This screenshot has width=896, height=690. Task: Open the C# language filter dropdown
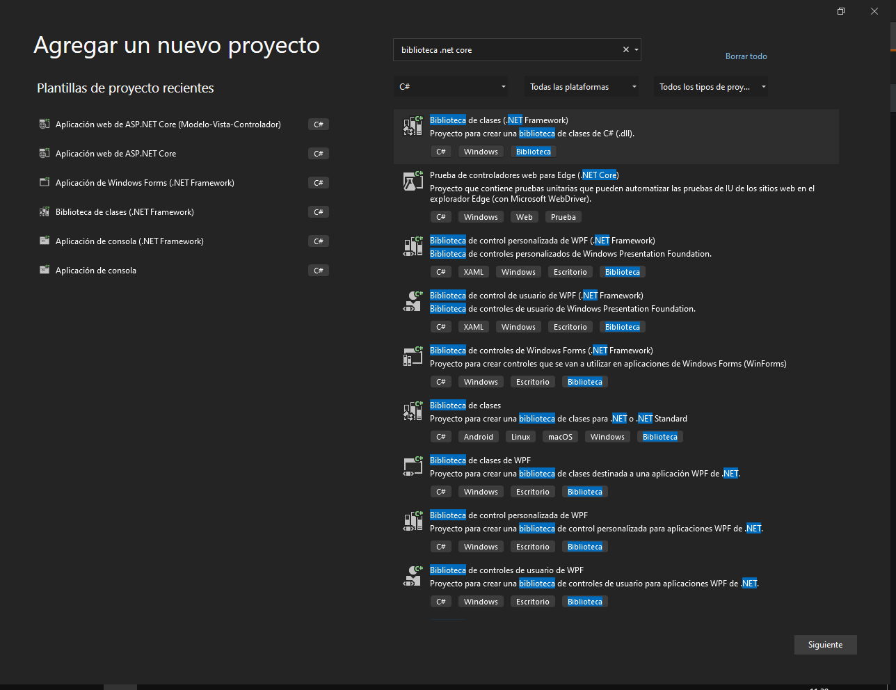click(452, 87)
